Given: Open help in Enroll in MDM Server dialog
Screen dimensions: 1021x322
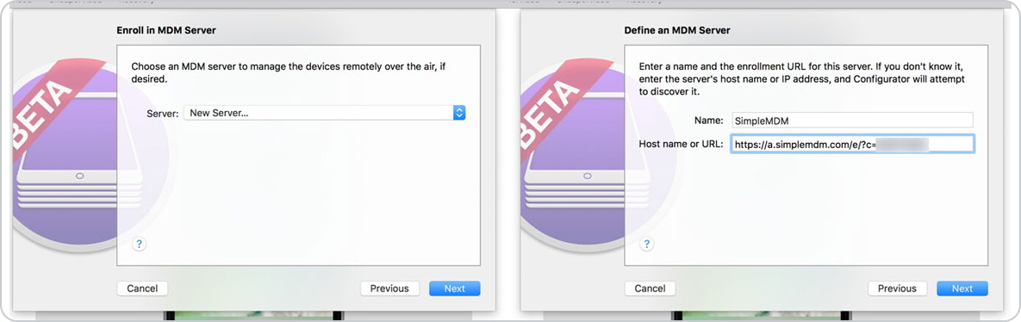Looking at the screenshot, I should (x=139, y=244).
